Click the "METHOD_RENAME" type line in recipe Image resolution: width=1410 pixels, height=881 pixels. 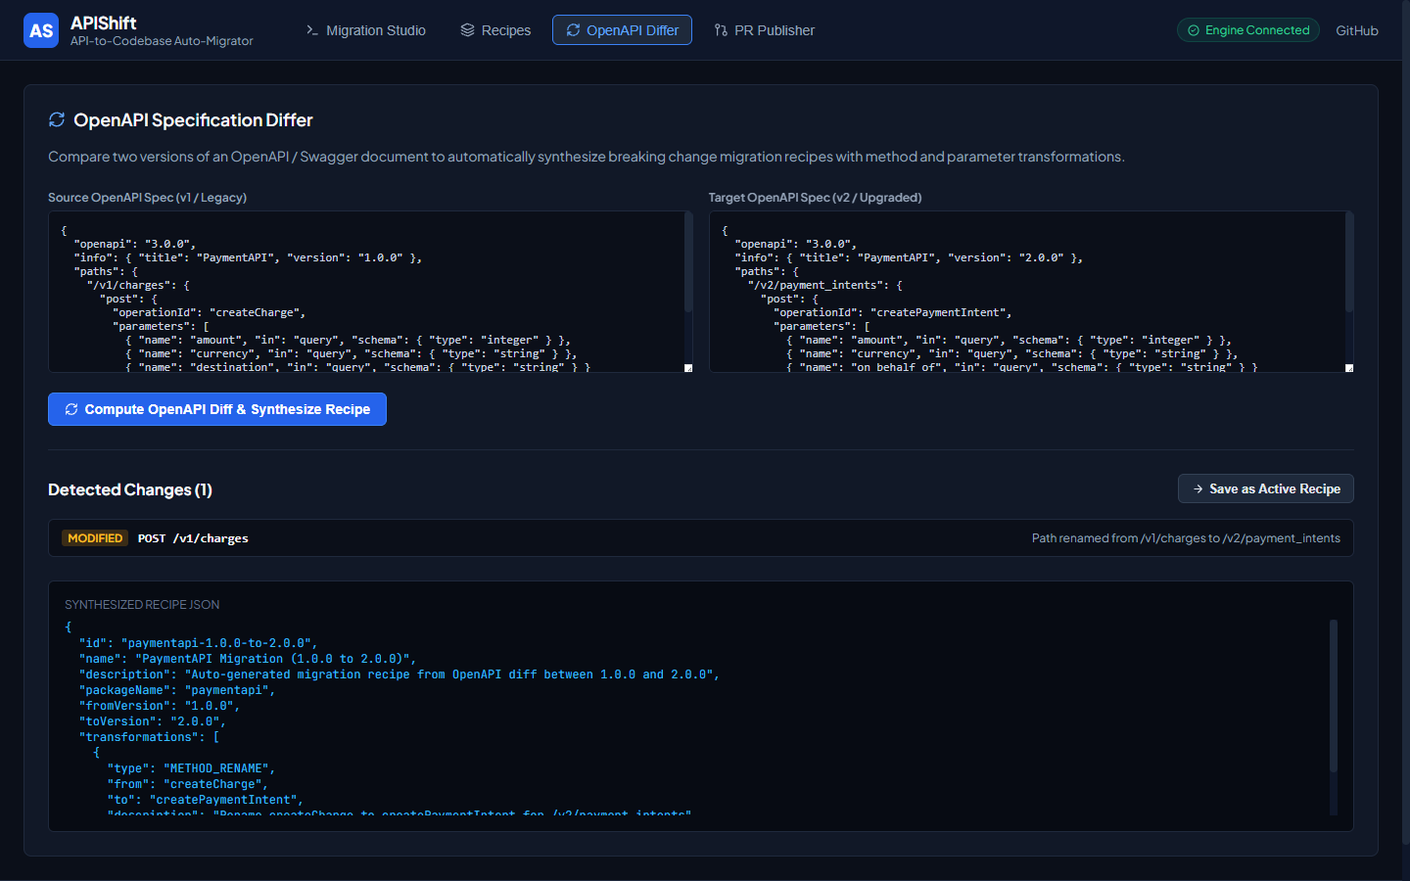coord(192,768)
